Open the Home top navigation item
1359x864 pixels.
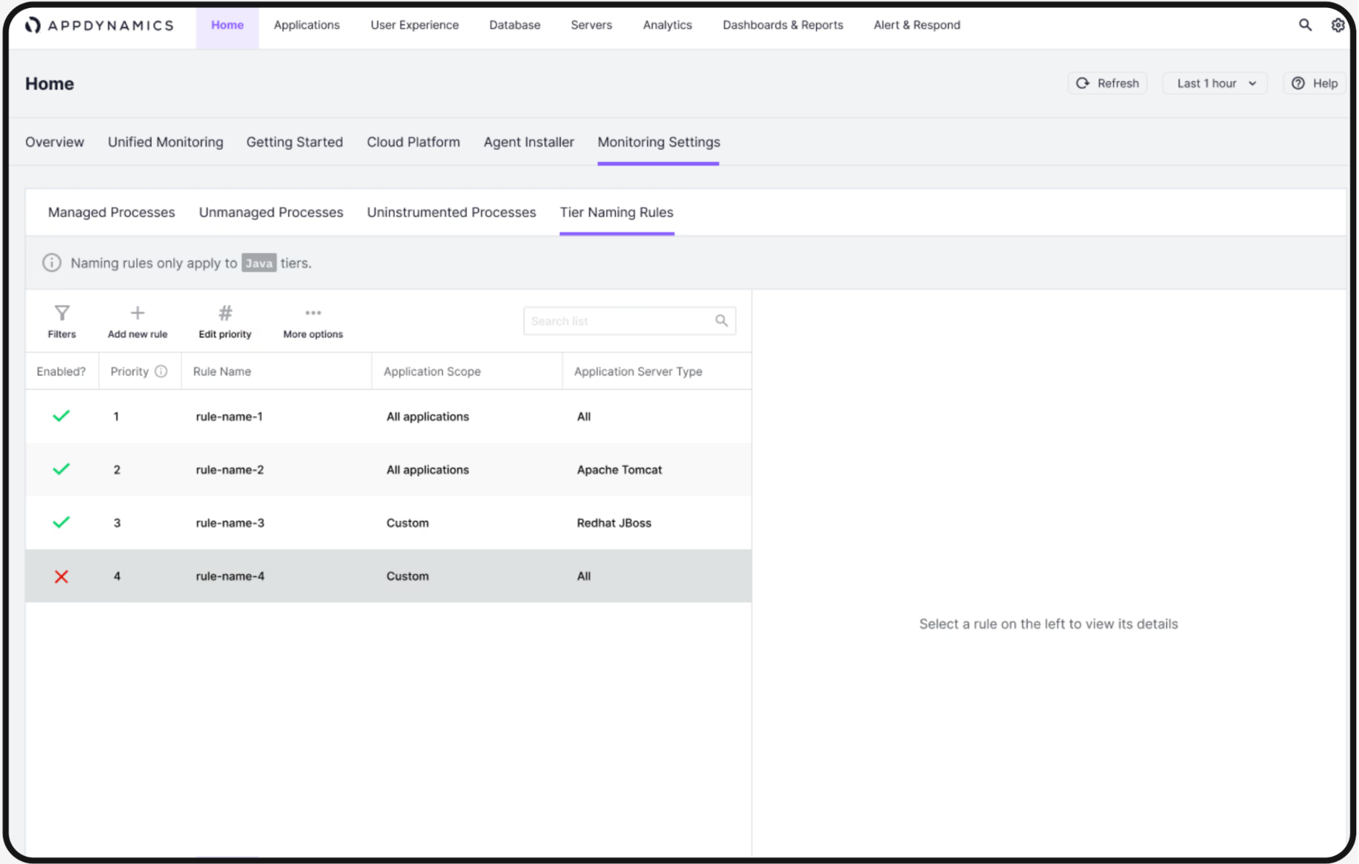click(x=228, y=25)
